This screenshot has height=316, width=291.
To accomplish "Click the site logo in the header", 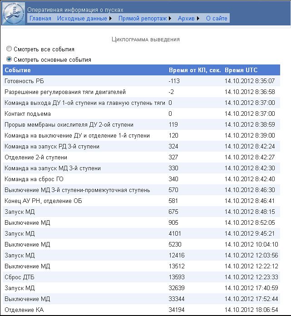I will pos(14,13).
